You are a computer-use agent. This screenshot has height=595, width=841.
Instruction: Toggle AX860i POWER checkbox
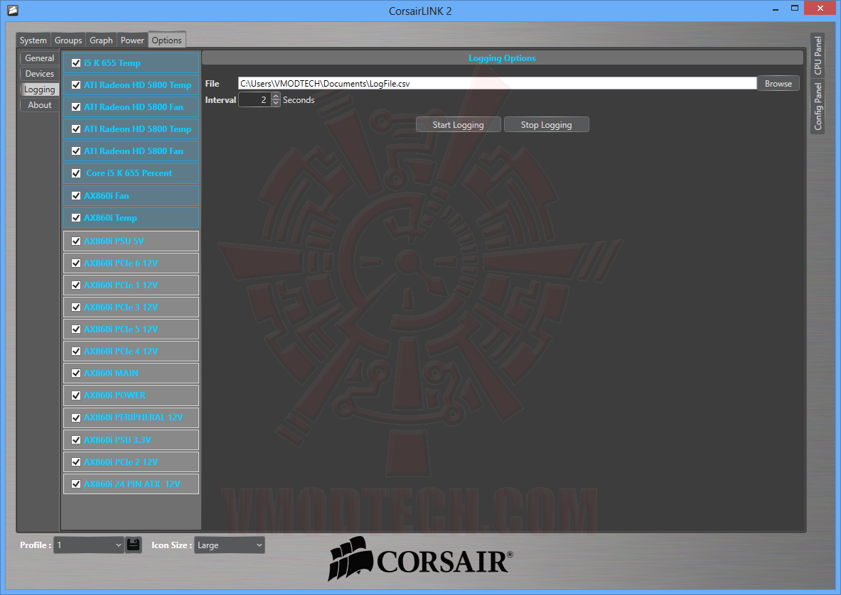[x=76, y=395]
